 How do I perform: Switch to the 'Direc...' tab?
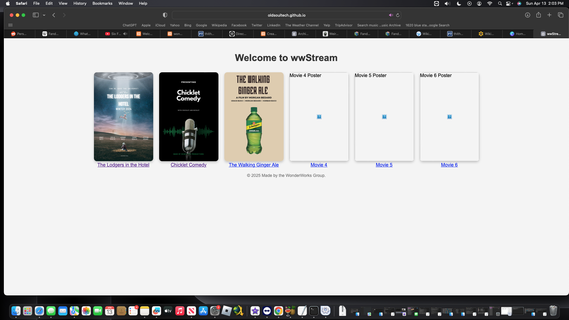pyautogui.click(x=238, y=34)
